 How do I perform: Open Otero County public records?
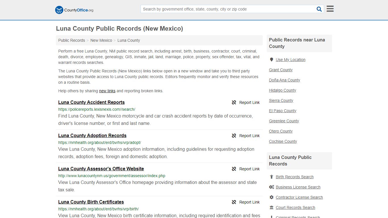[281, 131]
